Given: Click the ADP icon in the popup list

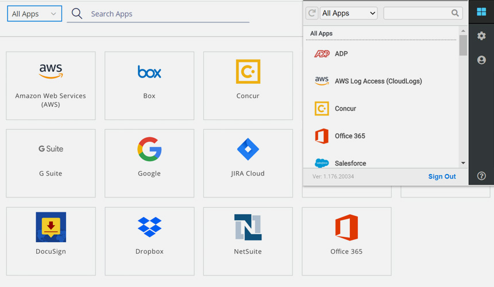Looking at the screenshot, I should coord(322,54).
